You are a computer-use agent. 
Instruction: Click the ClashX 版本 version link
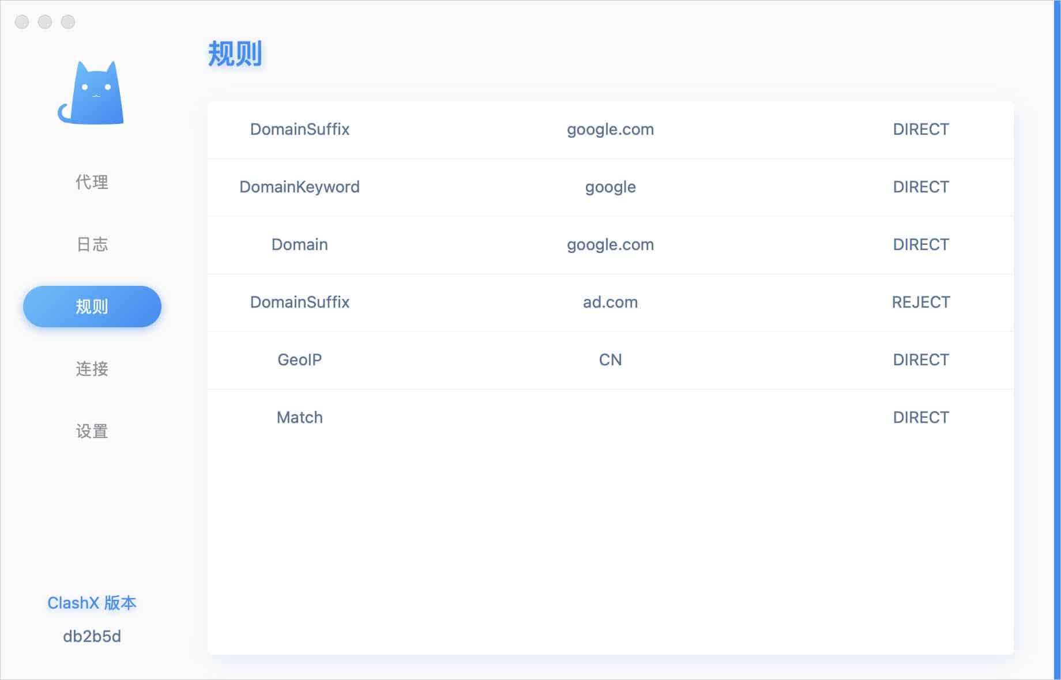click(x=92, y=603)
